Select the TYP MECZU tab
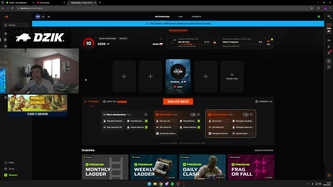 pos(91,102)
